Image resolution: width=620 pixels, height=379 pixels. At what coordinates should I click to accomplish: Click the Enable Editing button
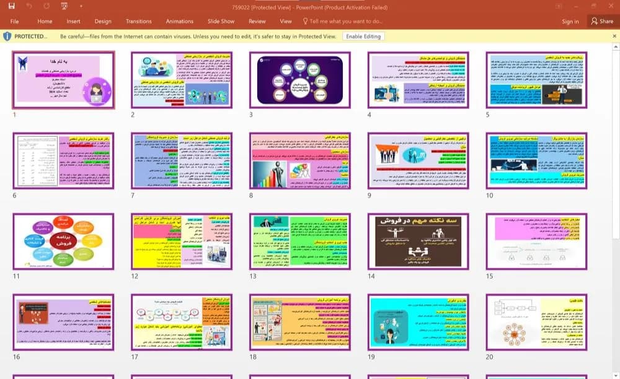[x=363, y=37]
